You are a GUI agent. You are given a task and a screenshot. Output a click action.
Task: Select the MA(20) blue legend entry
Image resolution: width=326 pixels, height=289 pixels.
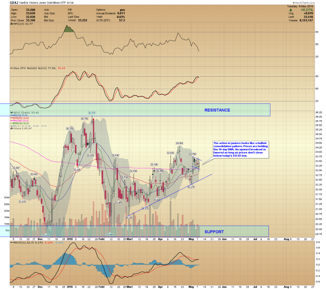coord(18,115)
